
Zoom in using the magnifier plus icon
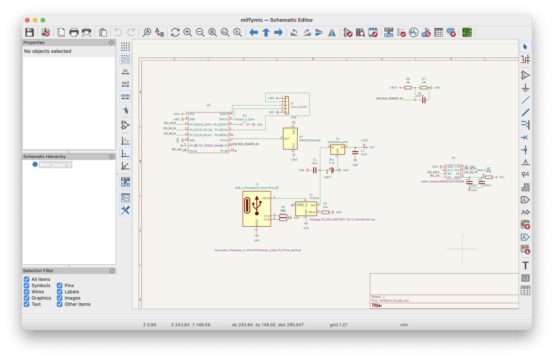click(x=187, y=32)
